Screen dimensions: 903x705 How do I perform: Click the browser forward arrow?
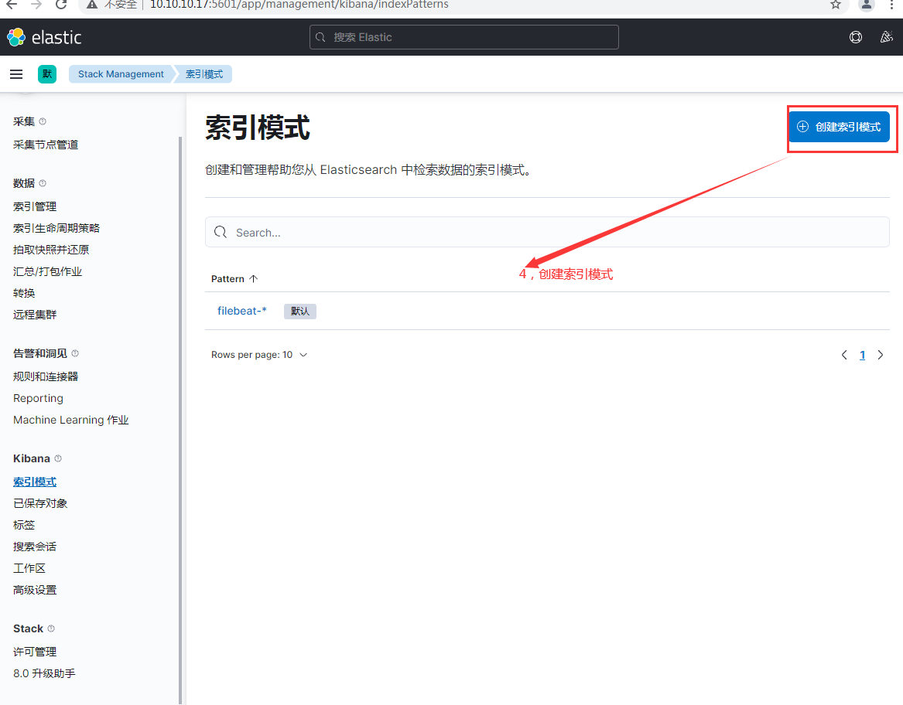click(x=36, y=5)
